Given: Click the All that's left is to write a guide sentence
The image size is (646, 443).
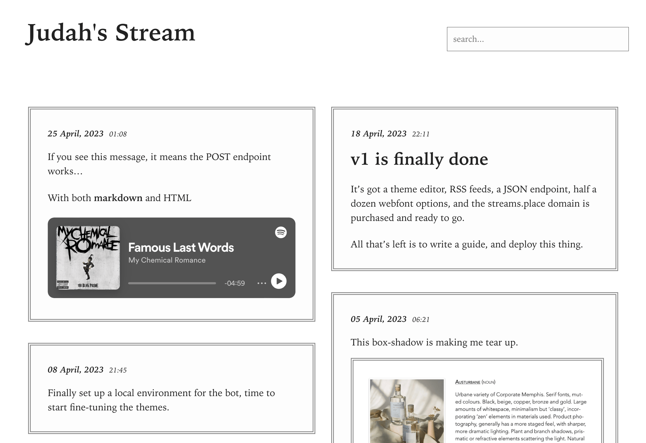Looking at the screenshot, I should (467, 244).
